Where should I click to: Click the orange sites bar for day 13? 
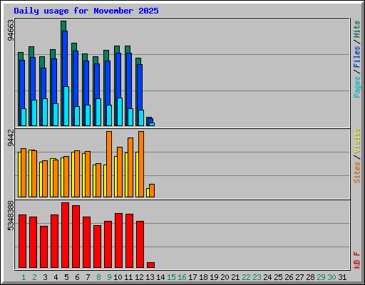pyautogui.click(x=152, y=190)
